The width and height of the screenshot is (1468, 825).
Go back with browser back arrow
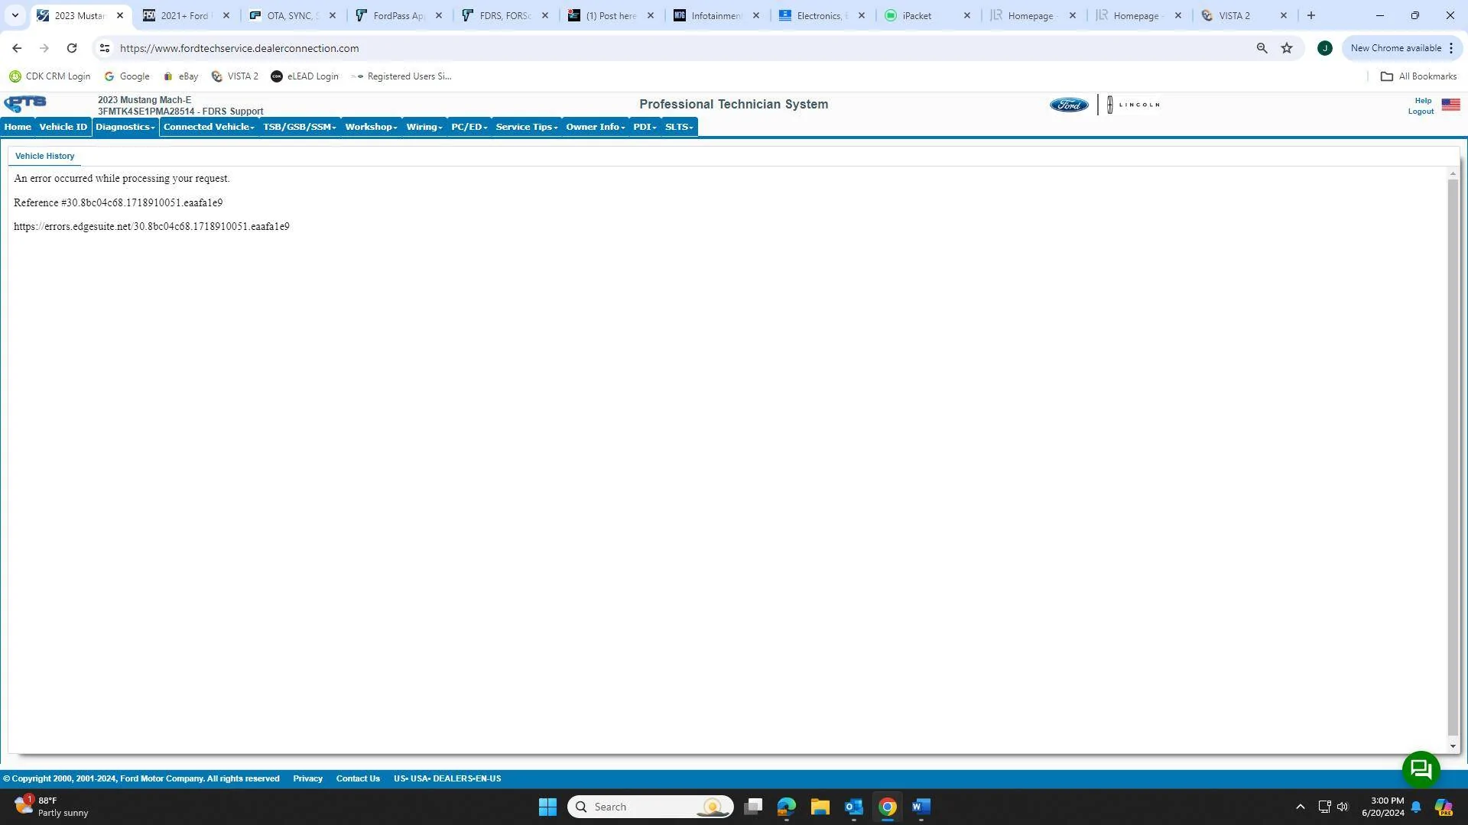click(x=17, y=48)
